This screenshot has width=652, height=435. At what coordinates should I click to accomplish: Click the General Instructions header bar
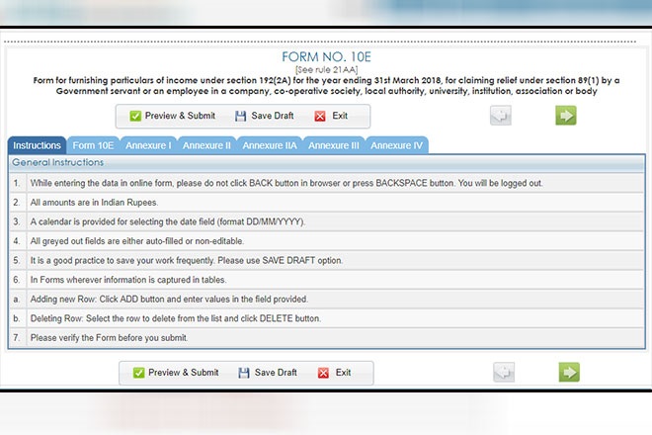tap(326, 162)
